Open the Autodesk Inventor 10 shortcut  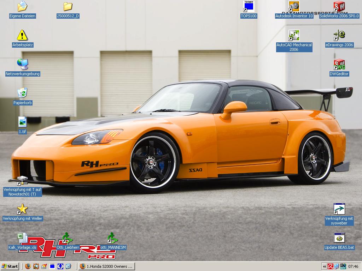[294, 6]
